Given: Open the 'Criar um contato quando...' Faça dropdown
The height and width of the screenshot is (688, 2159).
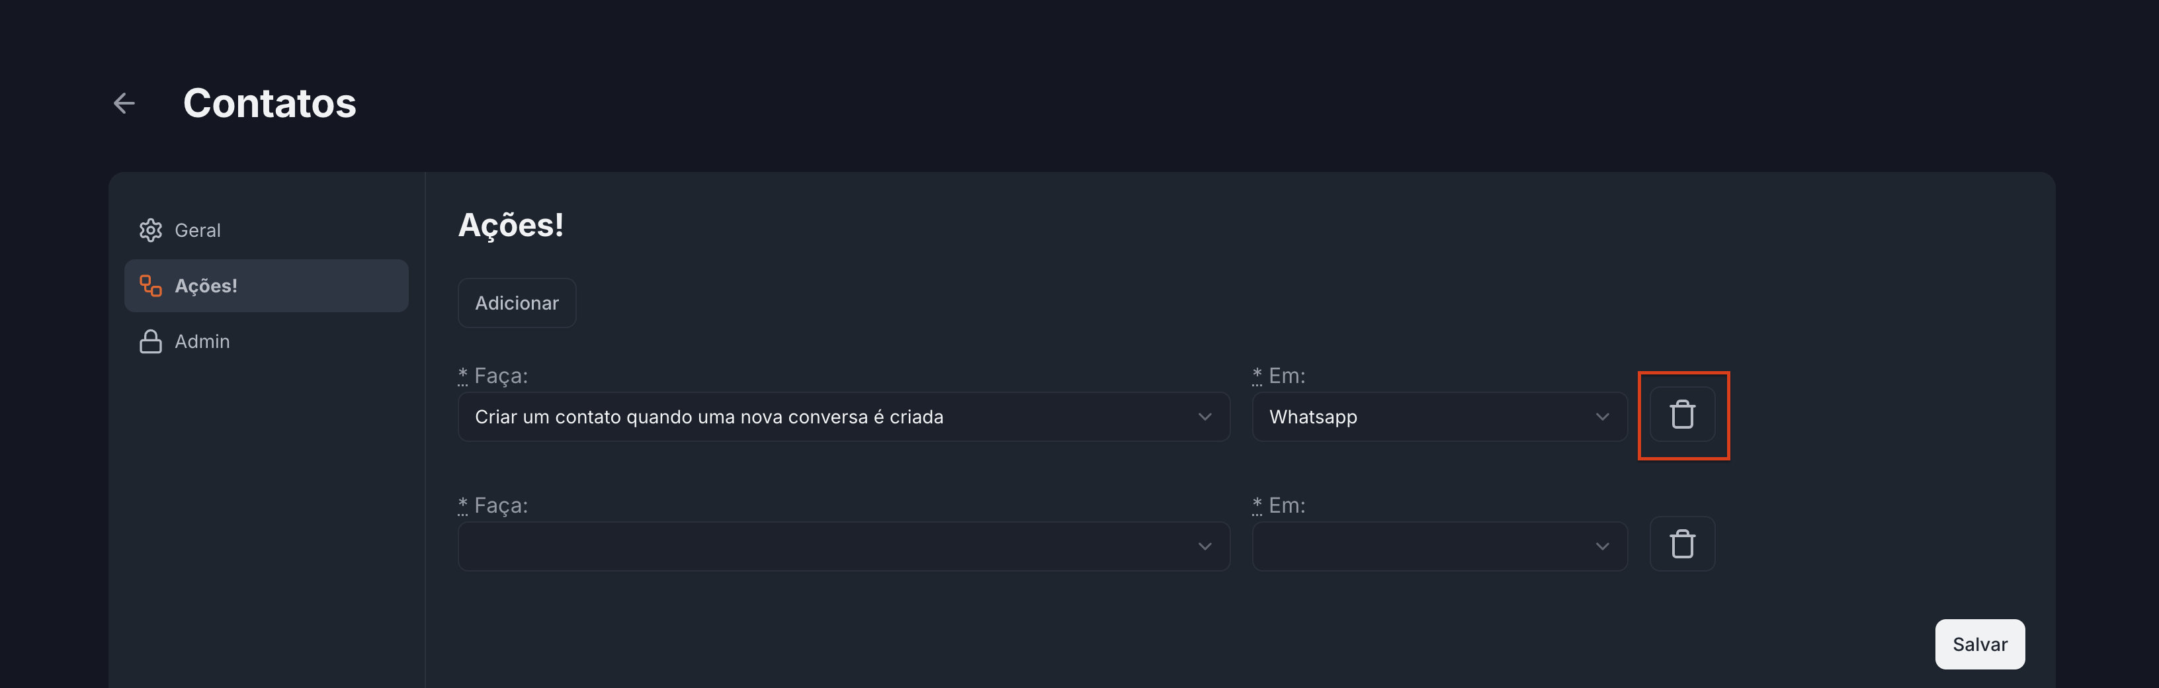Looking at the screenshot, I should click(829, 417).
